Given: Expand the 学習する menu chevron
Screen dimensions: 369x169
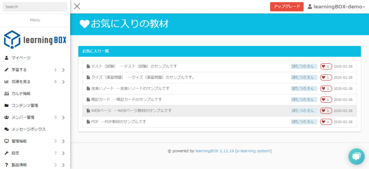Looking at the screenshot, I should tap(63, 70).
